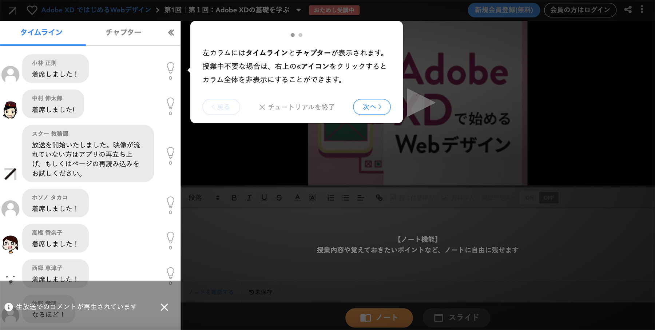
Task: Close the 生放送でのコメント notification
Action: point(164,307)
